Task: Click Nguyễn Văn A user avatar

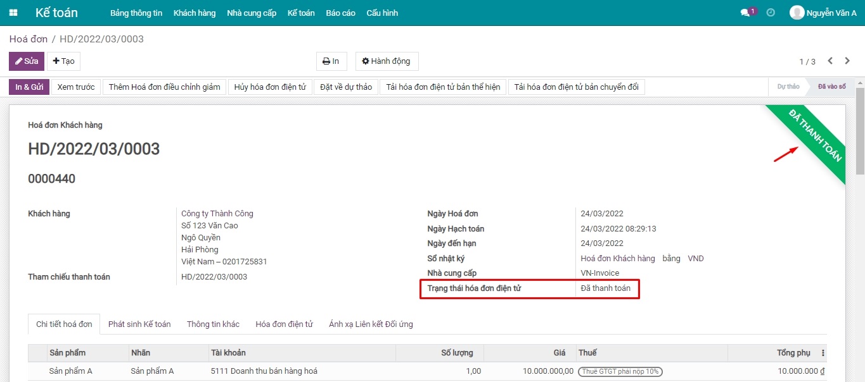Action: (797, 13)
